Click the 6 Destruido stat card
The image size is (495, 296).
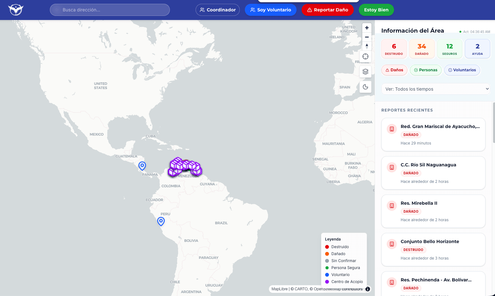(x=394, y=49)
